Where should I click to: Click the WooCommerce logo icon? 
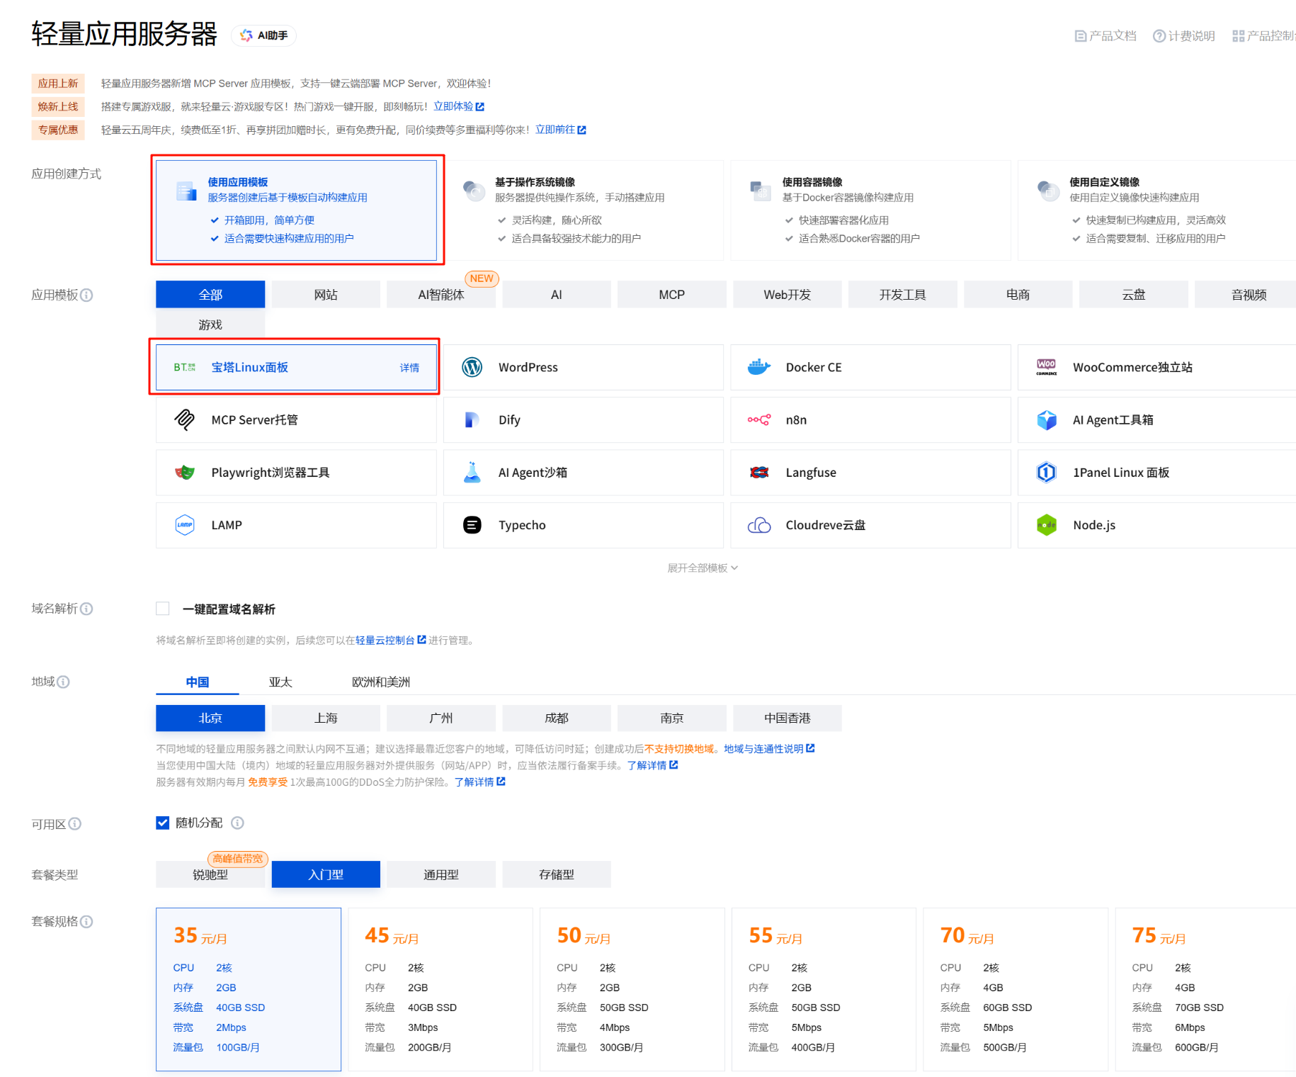click(1046, 367)
